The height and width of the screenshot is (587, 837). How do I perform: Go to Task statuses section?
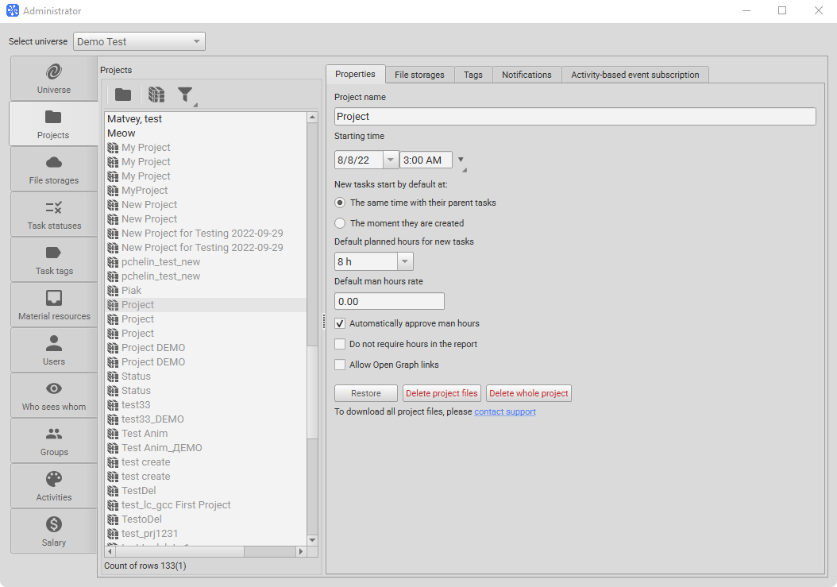(53, 214)
